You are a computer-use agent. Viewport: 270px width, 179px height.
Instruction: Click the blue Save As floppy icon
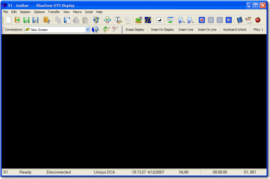tap(35, 20)
